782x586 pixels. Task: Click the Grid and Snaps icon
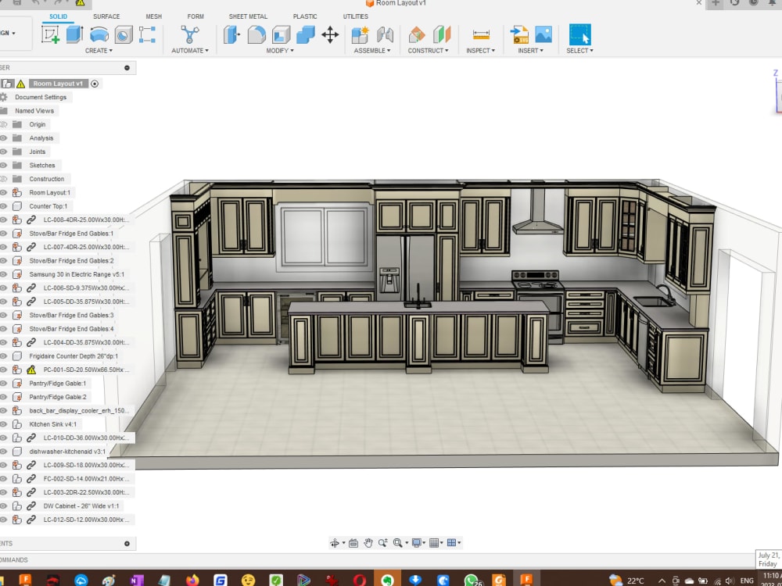(x=436, y=541)
